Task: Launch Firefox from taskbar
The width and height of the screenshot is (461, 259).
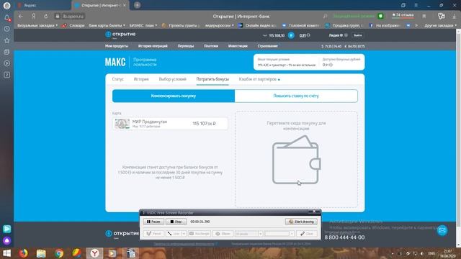Action: pos(23,253)
